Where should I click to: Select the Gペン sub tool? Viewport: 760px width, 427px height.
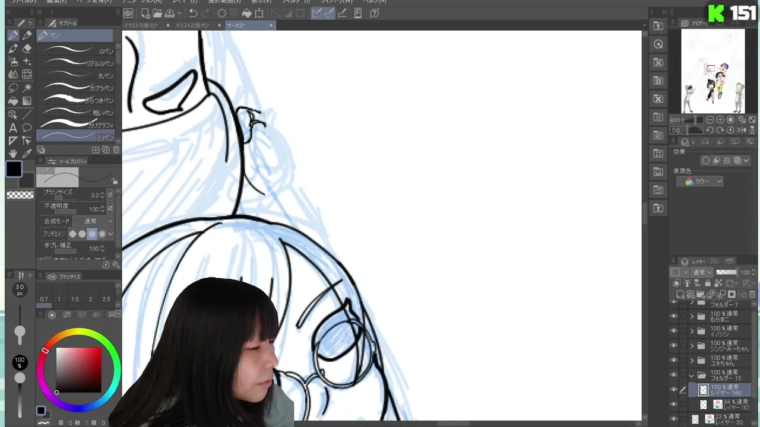pos(76,51)
